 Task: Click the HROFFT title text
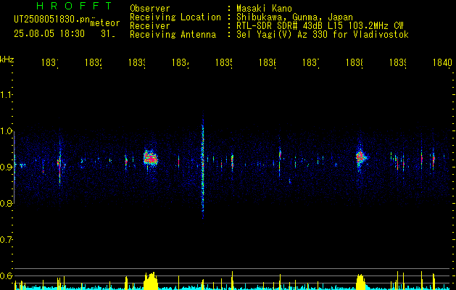point(74,6)
